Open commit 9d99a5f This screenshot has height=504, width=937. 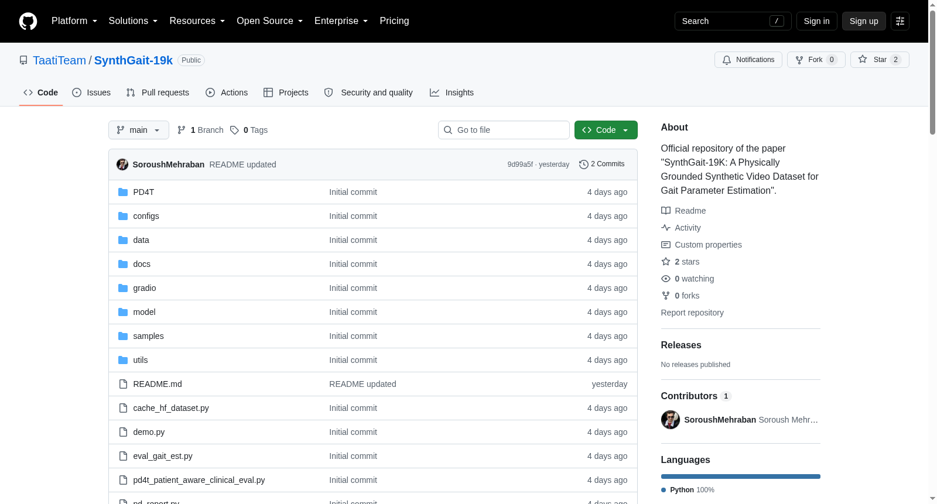[520, 164]
